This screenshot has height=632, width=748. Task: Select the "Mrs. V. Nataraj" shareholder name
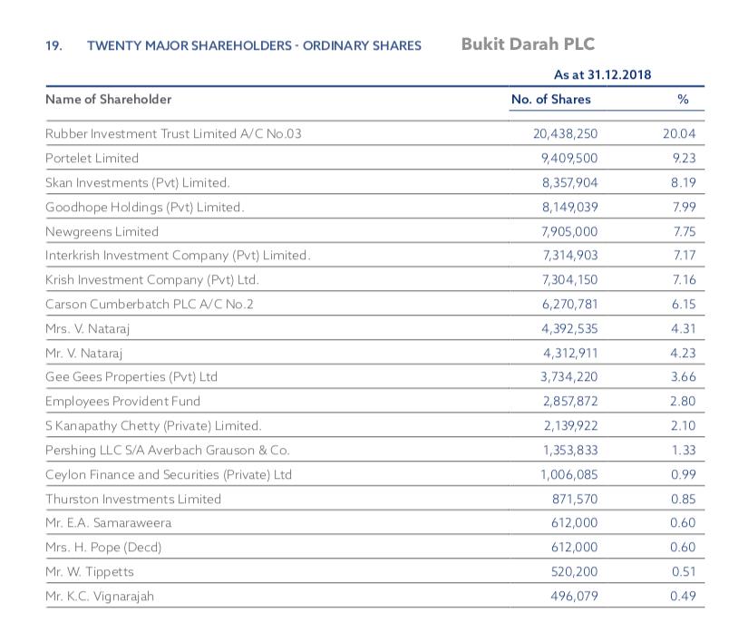87,329
